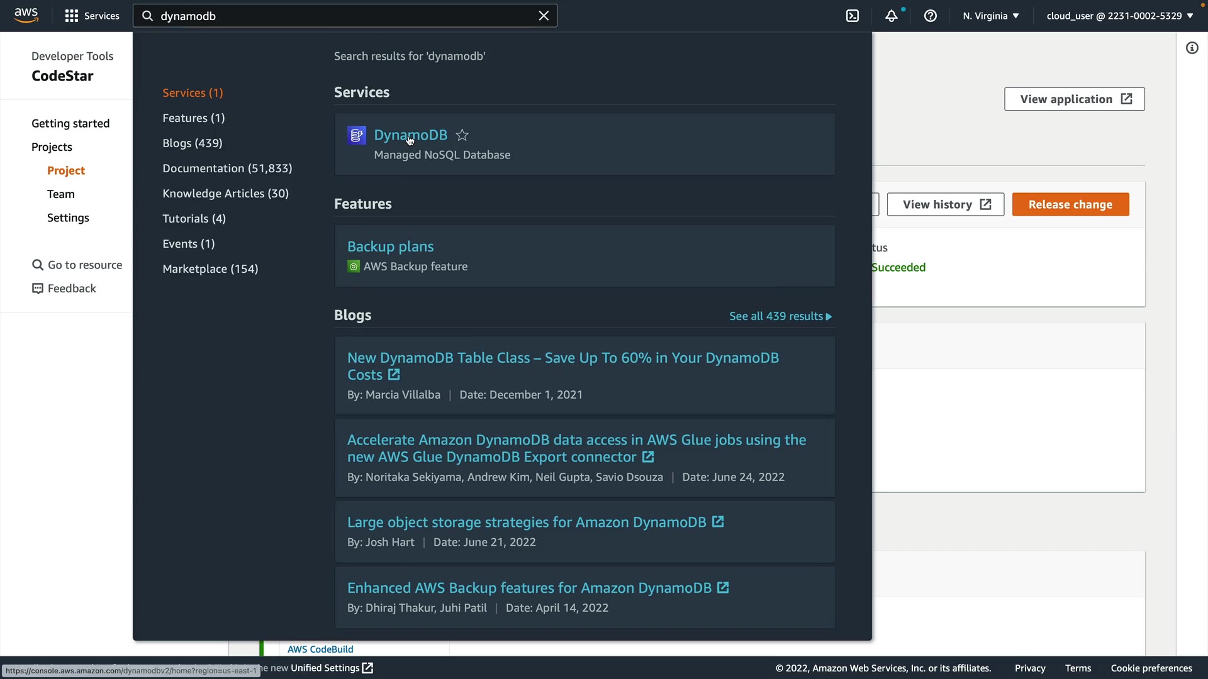Image resolution: width=1208 pixels, height=679 pixels.
Task: See all 439 blog results
Action: (x=780, y=316)
